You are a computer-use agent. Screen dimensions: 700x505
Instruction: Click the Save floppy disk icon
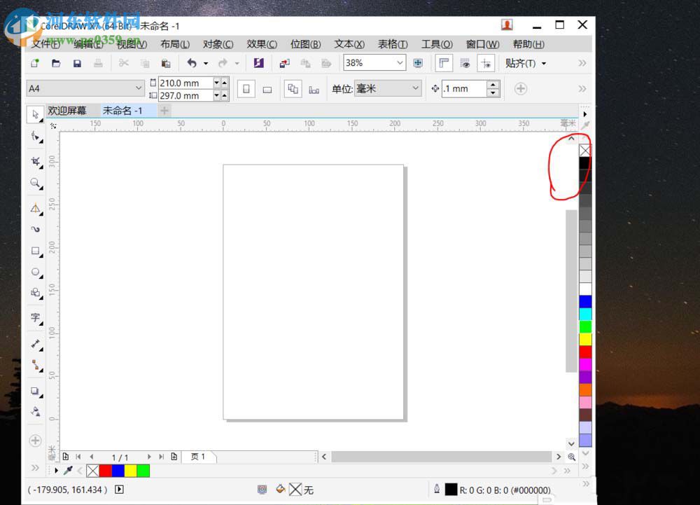[77, 63]
